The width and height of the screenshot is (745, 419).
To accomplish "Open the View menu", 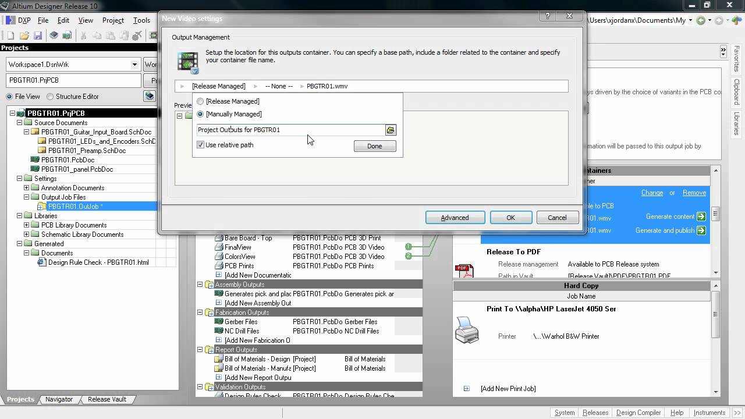I will click(x=86, y=20).
